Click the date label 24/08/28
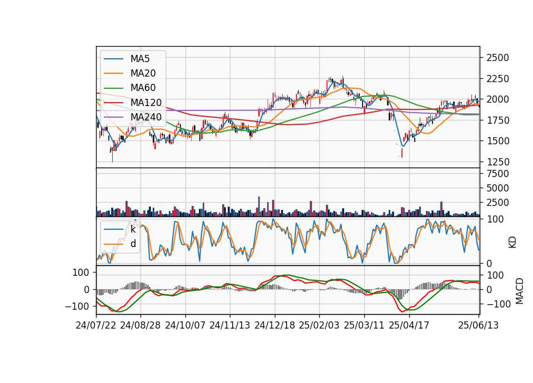 coord(140,325)
